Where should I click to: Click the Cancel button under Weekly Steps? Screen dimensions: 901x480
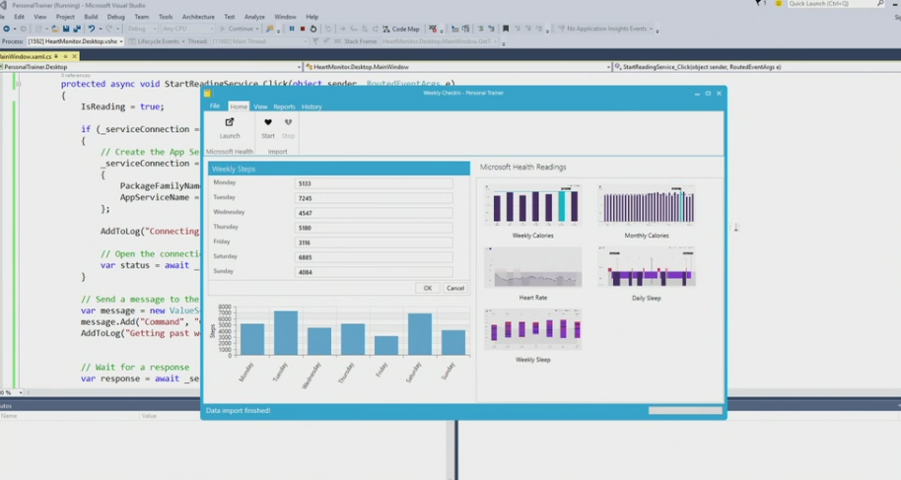click(x=455, y=288)
